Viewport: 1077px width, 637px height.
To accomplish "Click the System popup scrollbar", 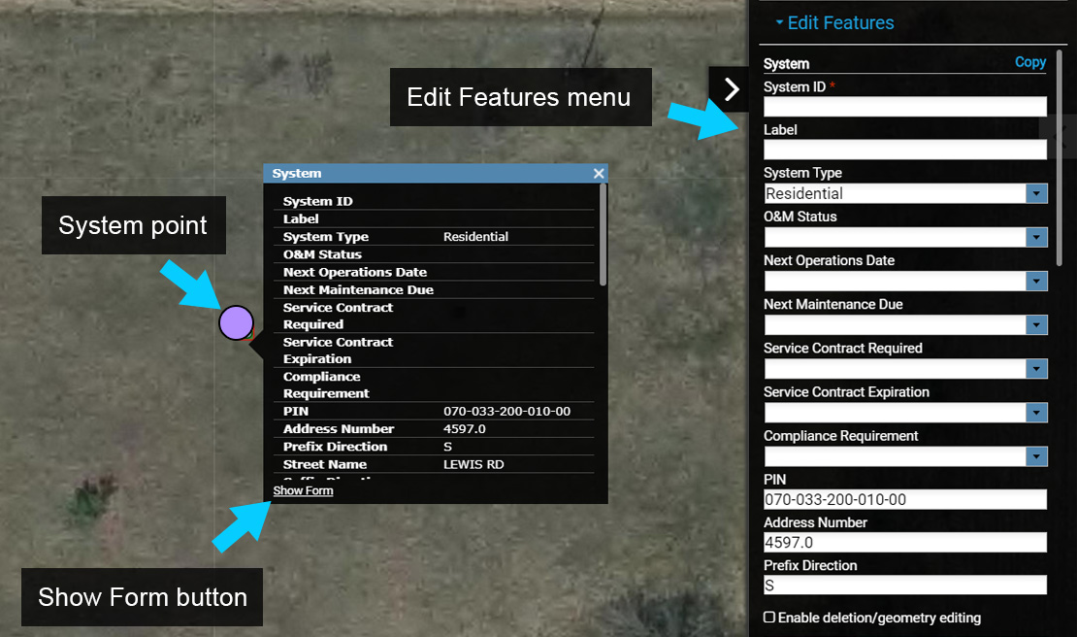I will coord(604,235).
